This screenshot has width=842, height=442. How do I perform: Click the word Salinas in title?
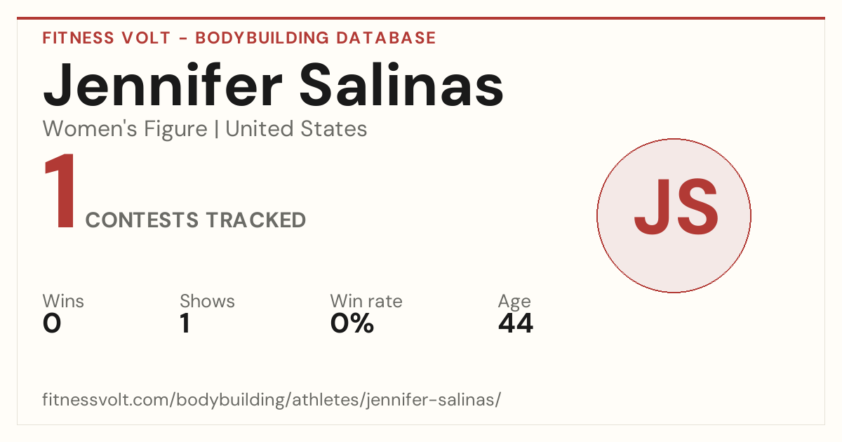click(402, 85)
